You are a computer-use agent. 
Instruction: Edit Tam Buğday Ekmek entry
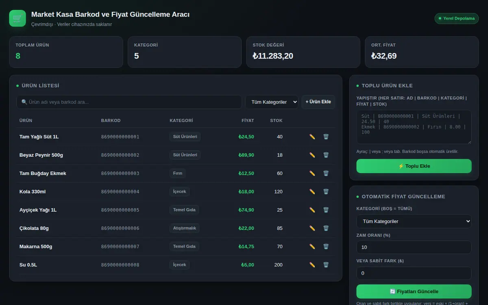[312, 173]
